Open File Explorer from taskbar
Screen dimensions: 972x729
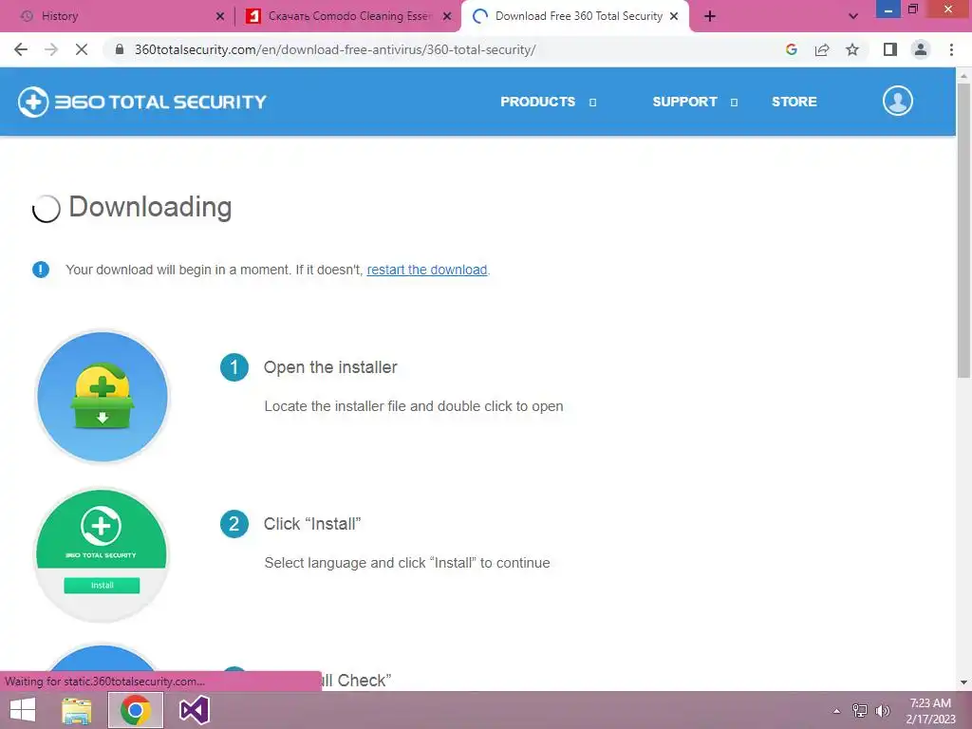[77, 710]
